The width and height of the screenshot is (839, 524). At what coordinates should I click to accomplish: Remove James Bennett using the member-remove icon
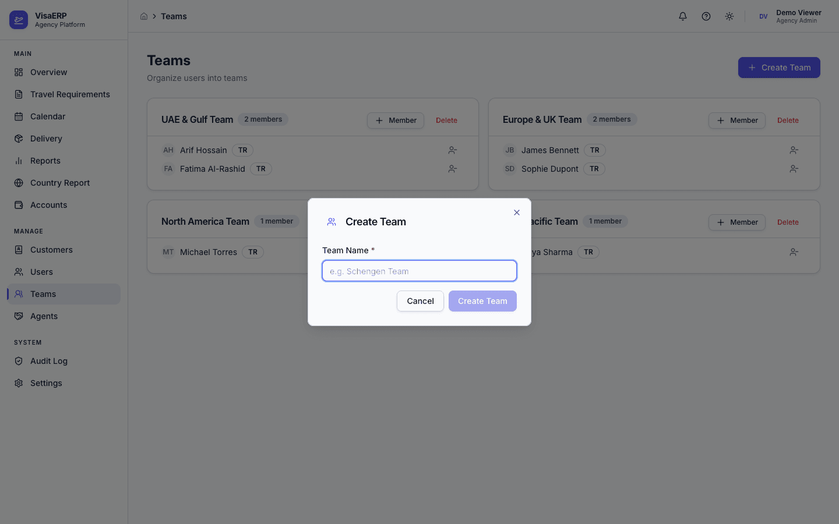794,150
